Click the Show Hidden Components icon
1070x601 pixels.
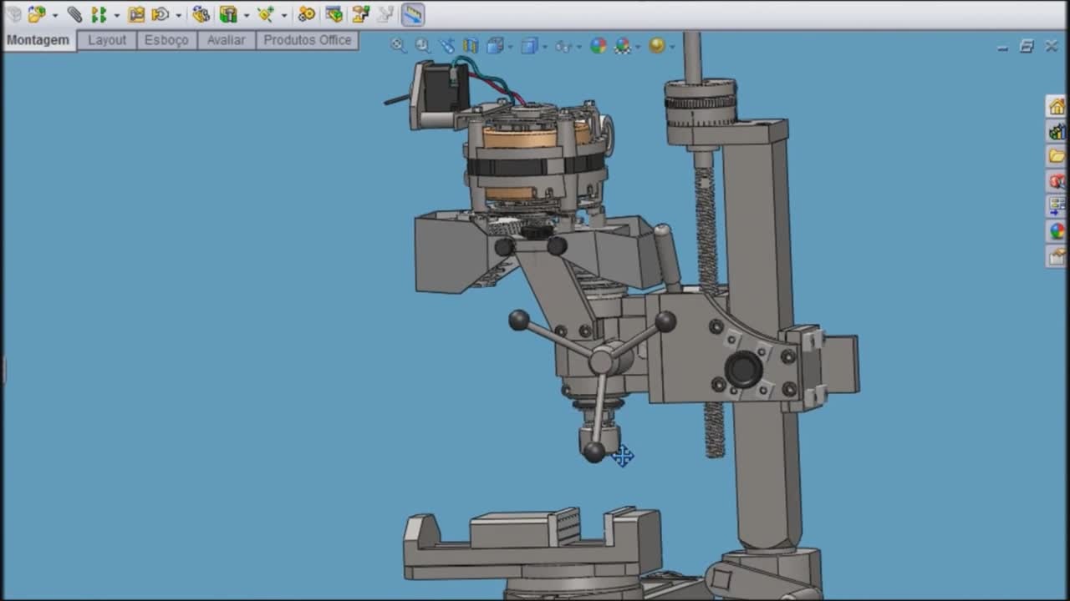point(201,14)
